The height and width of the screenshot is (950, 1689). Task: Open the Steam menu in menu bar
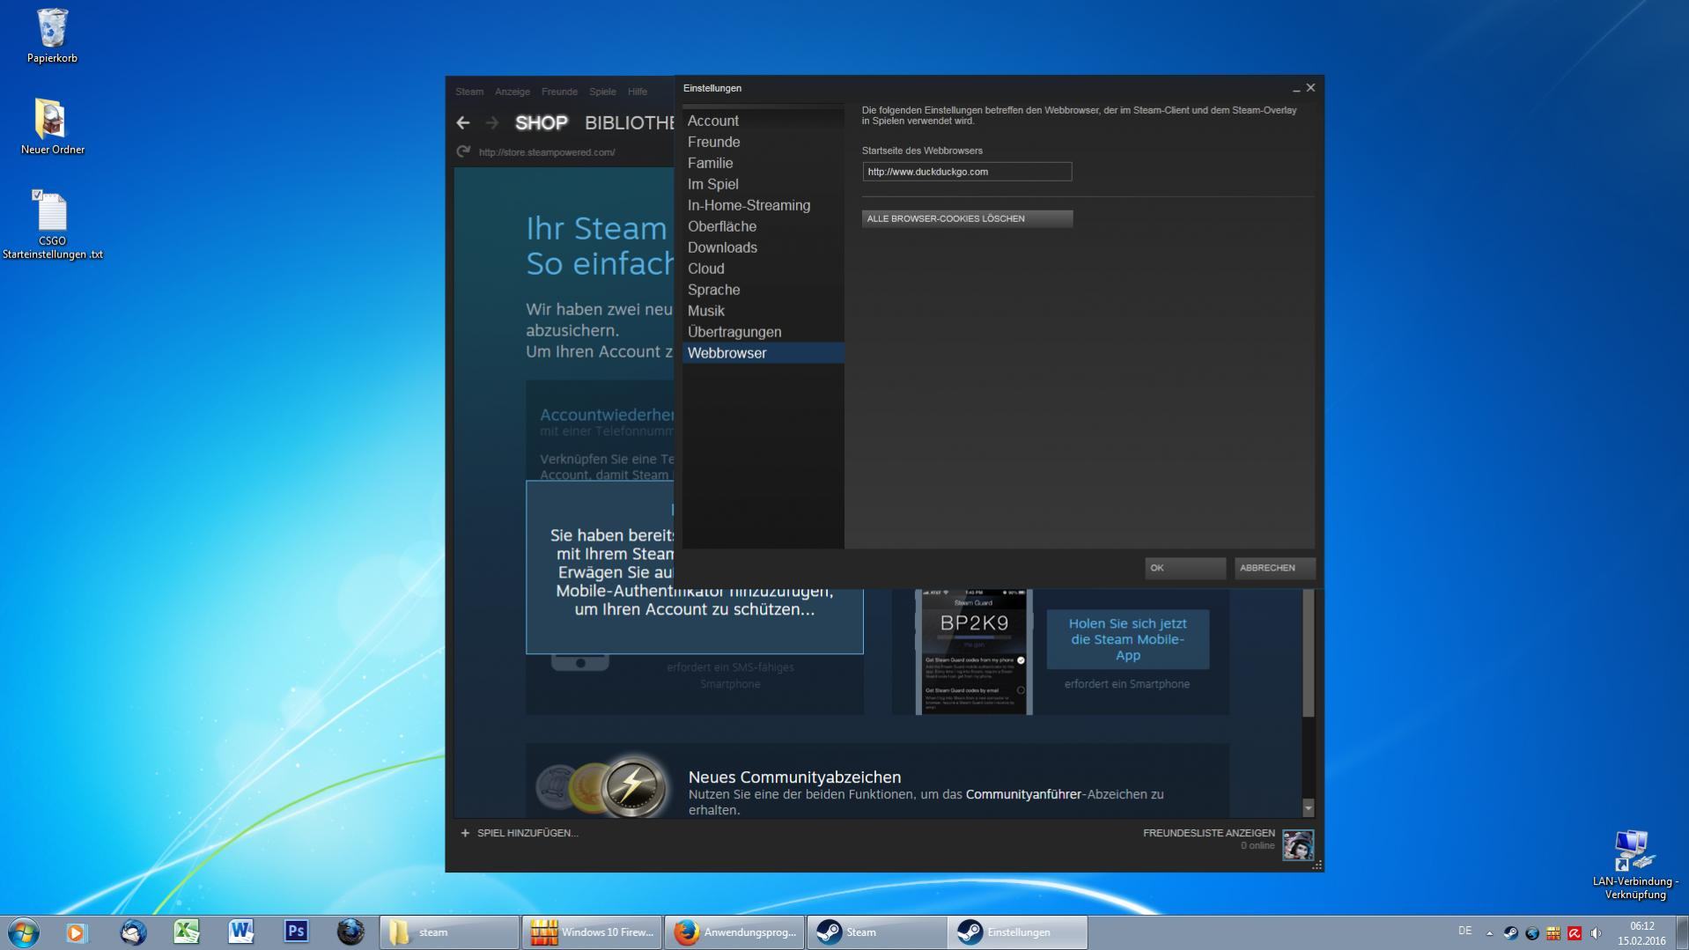pos(469,92)
